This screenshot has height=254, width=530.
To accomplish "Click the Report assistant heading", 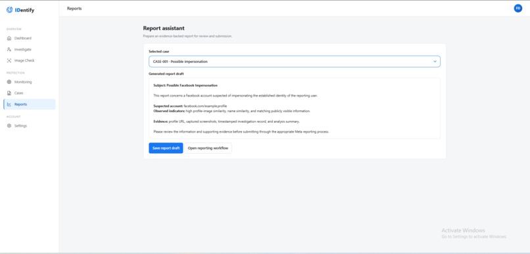I will [x=164, y=28].
